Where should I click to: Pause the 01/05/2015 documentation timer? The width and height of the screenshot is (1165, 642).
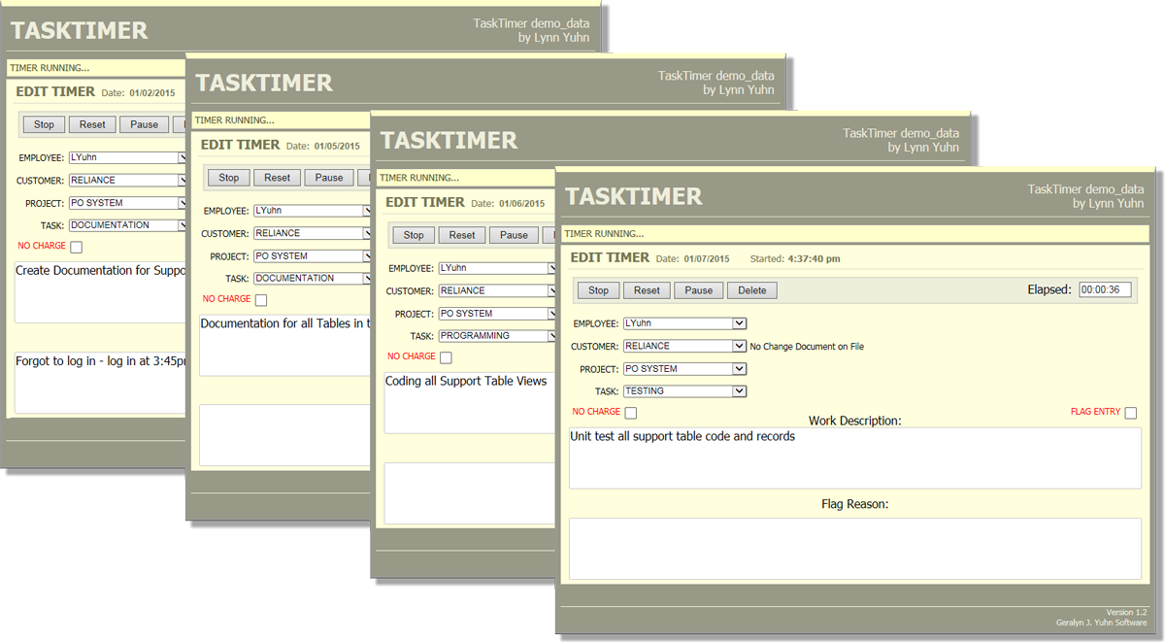[x=328, y=177]
